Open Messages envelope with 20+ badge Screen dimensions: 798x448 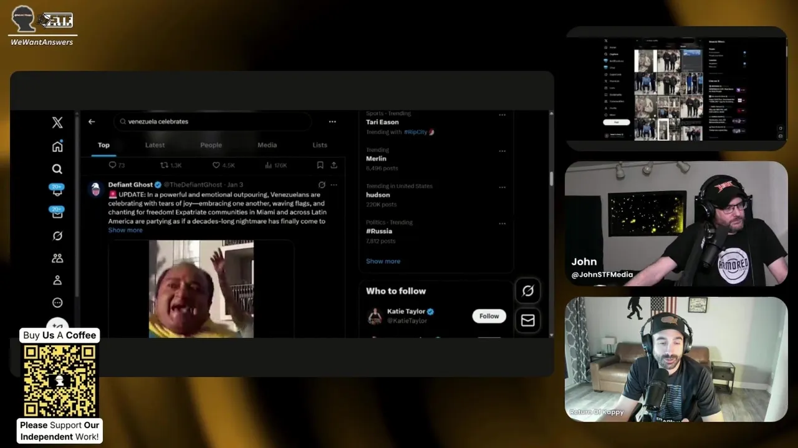[x=57, y=213]
